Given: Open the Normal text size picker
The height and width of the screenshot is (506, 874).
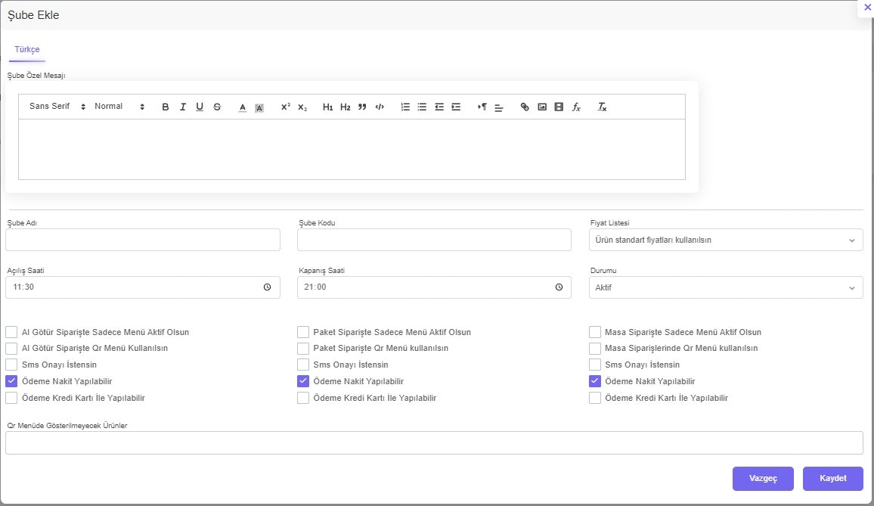Looking at the screenshot, I should (x=119, y=107).
